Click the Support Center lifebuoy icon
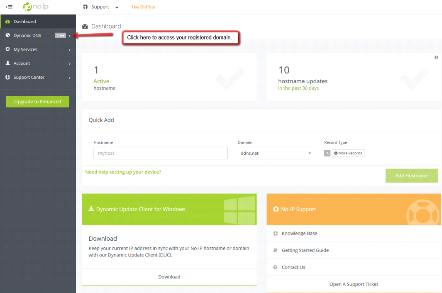 coord(7,78)
